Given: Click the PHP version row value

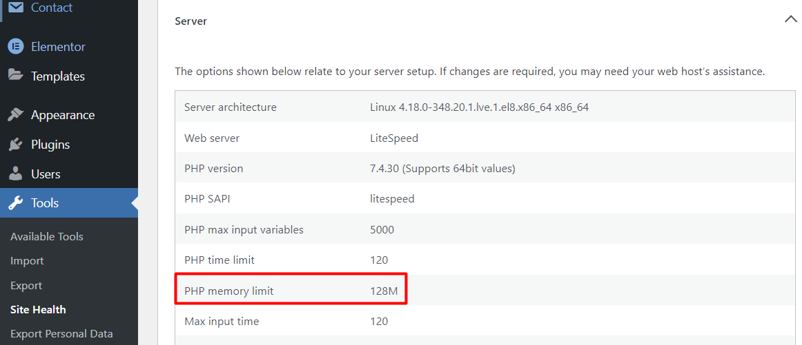Looking at the screenshot, I should (x=442, y=169).
